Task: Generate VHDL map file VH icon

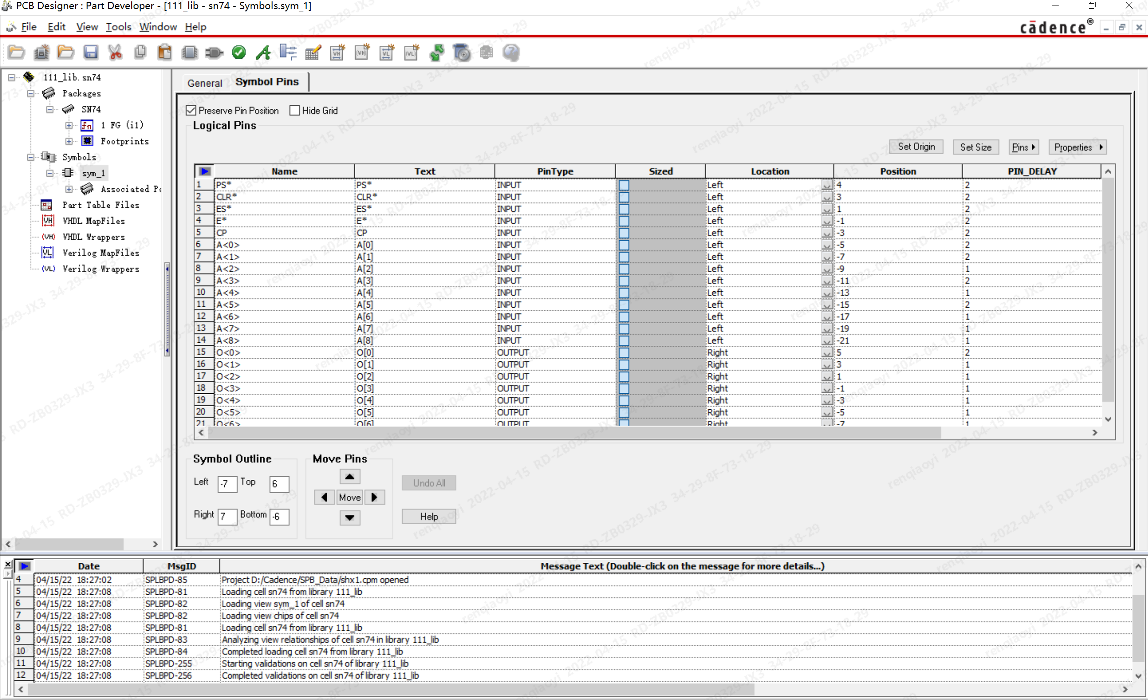Action: click(x=337, y=52)
